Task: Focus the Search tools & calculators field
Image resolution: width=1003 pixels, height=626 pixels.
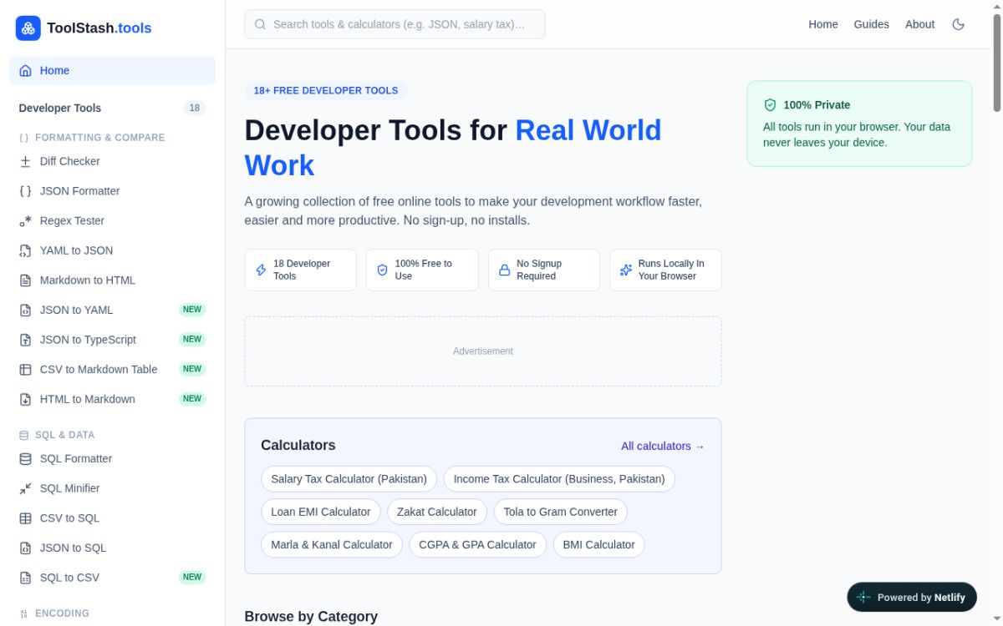Action: [395, 24]
